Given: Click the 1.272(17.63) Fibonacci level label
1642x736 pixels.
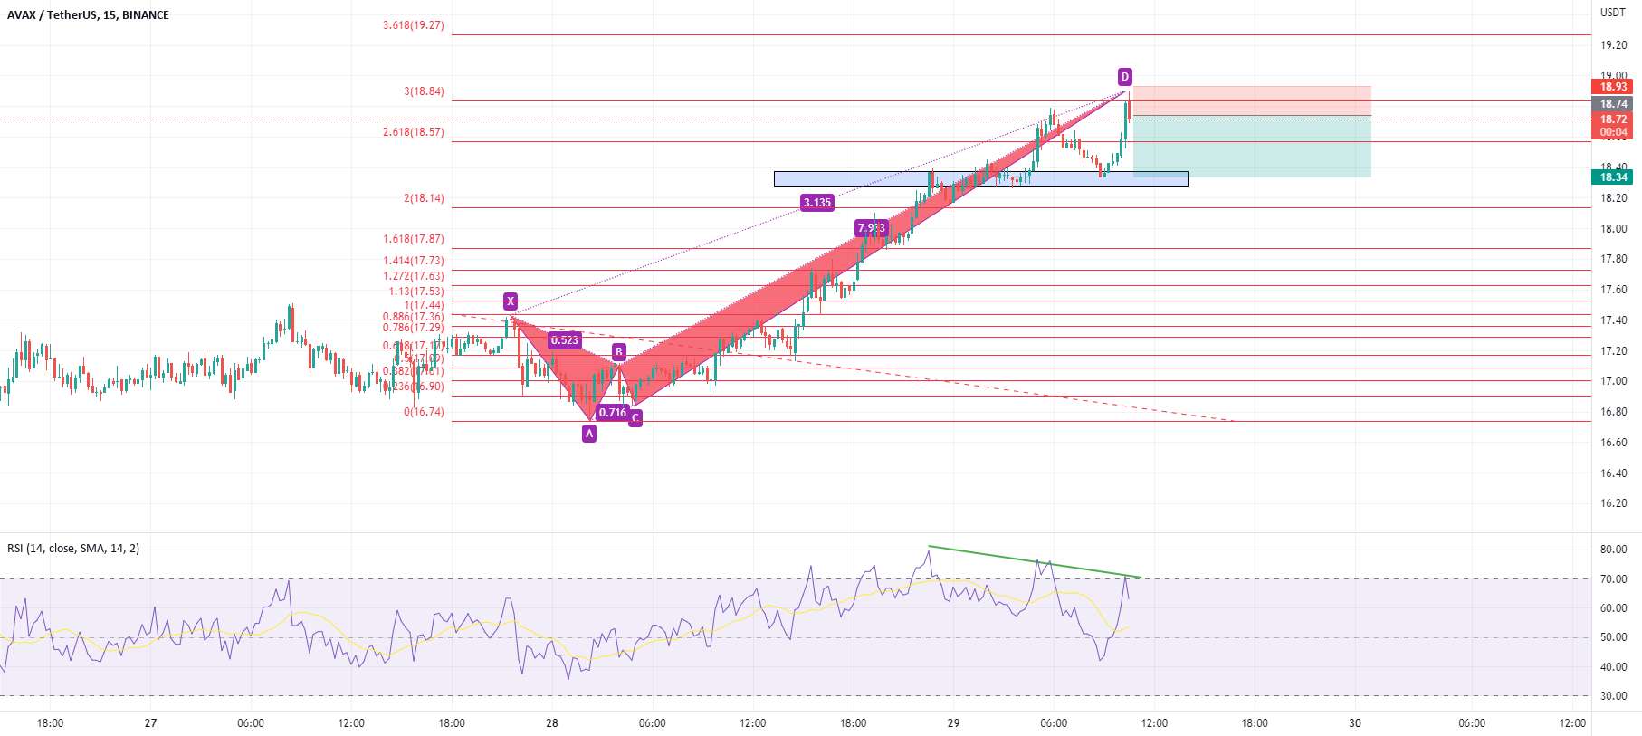Looking at the screenshot, I should pos(414,276).
